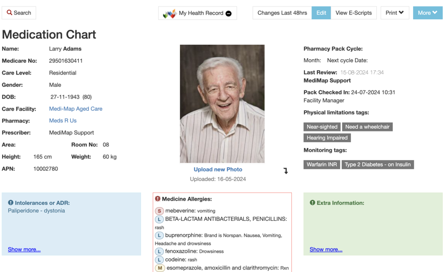Click the L badge next to buprenorphine
The height and width of the screenshot is (272, 444).
pyautogui.click(x=159, y=235)
